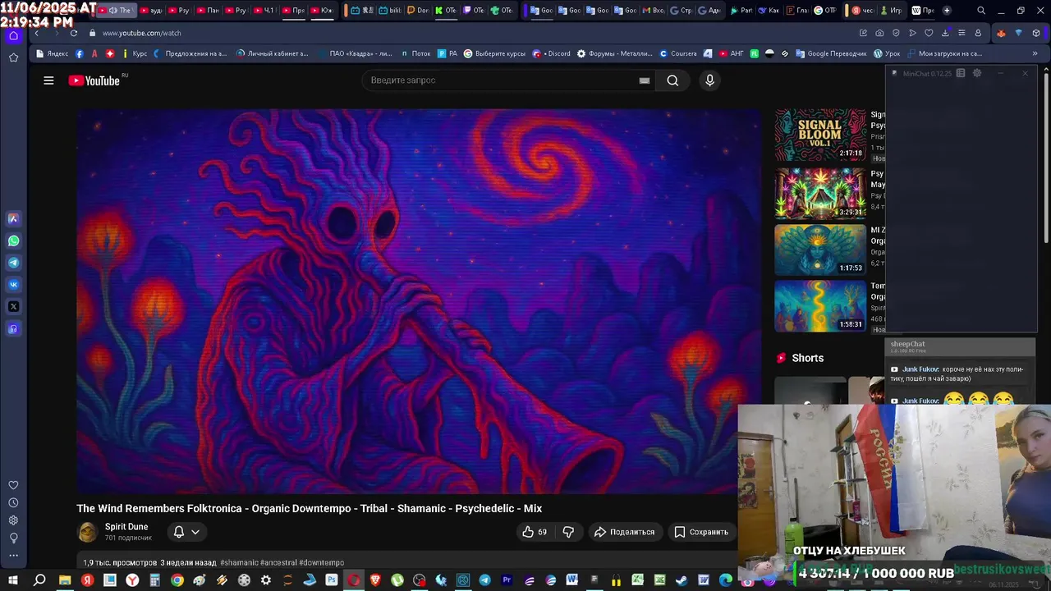Switch to the 'Part' browser tab
1051x591 pixels.
(741, 11)
